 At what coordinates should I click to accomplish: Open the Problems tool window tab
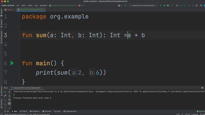[35, 111]
